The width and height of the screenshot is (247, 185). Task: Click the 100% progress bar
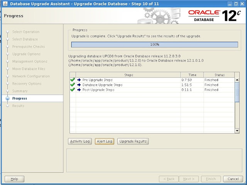[x=154, y=44]
